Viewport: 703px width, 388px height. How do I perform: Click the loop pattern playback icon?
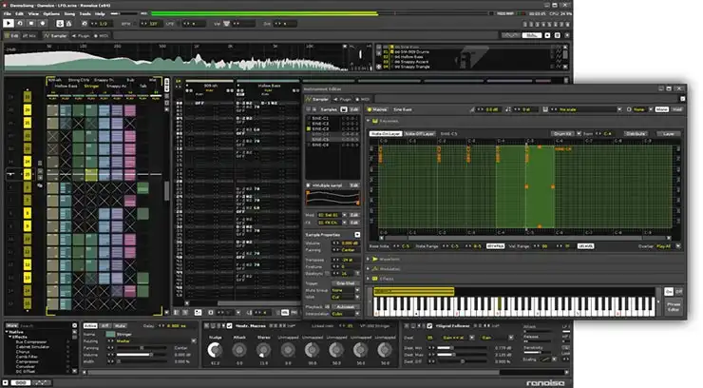point(20,23)
